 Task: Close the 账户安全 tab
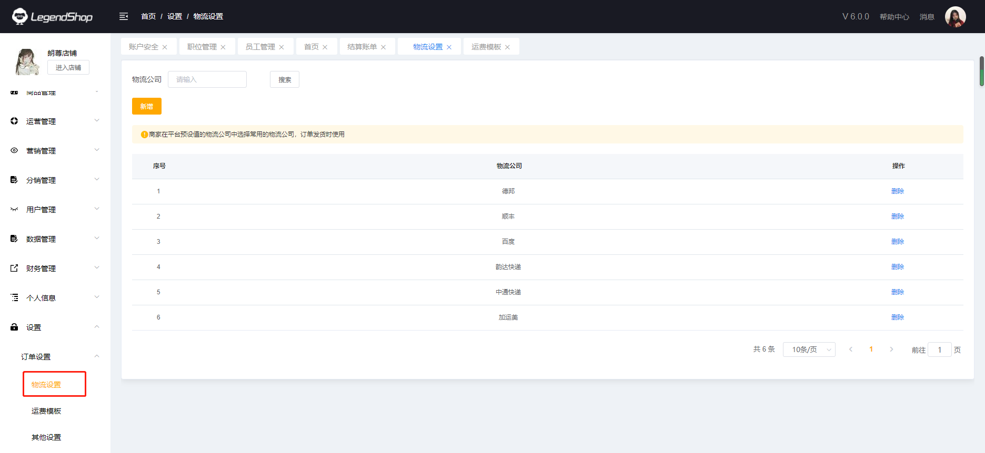coord(165,47)
